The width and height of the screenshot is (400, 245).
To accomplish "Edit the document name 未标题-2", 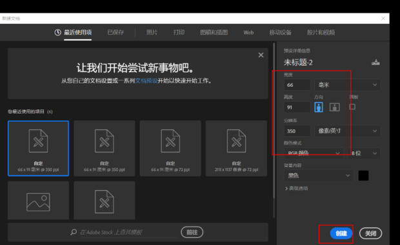I will [x=298, y=62].
